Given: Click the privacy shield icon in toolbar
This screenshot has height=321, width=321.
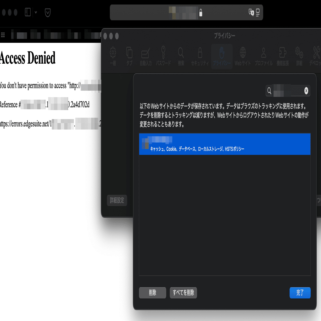Looking at the screenshot, I should click(48, 12).
